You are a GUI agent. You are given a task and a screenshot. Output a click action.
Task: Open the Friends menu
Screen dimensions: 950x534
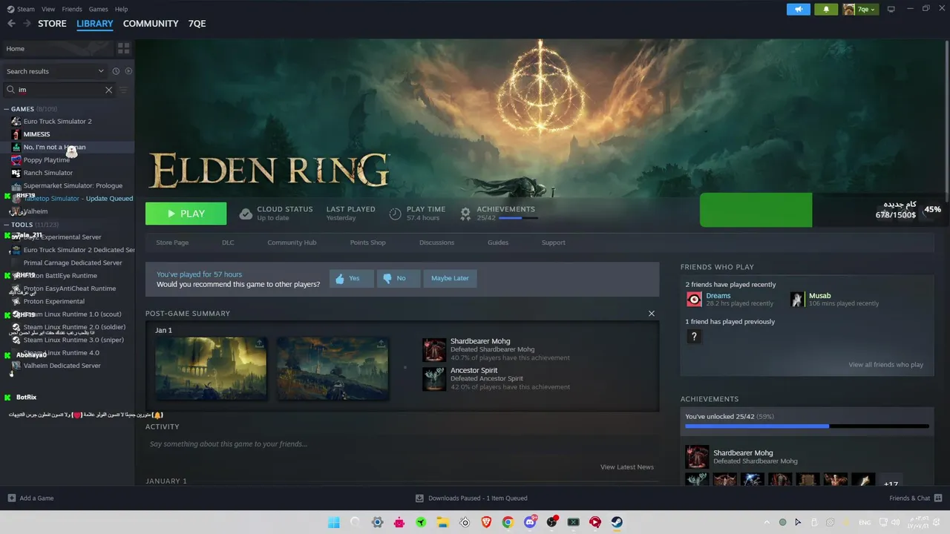(72, 9)
